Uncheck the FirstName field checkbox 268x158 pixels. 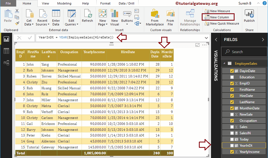(232, 90)
